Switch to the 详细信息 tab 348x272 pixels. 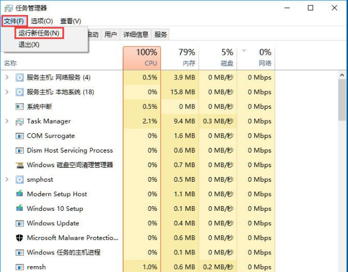tap(136, 34)
